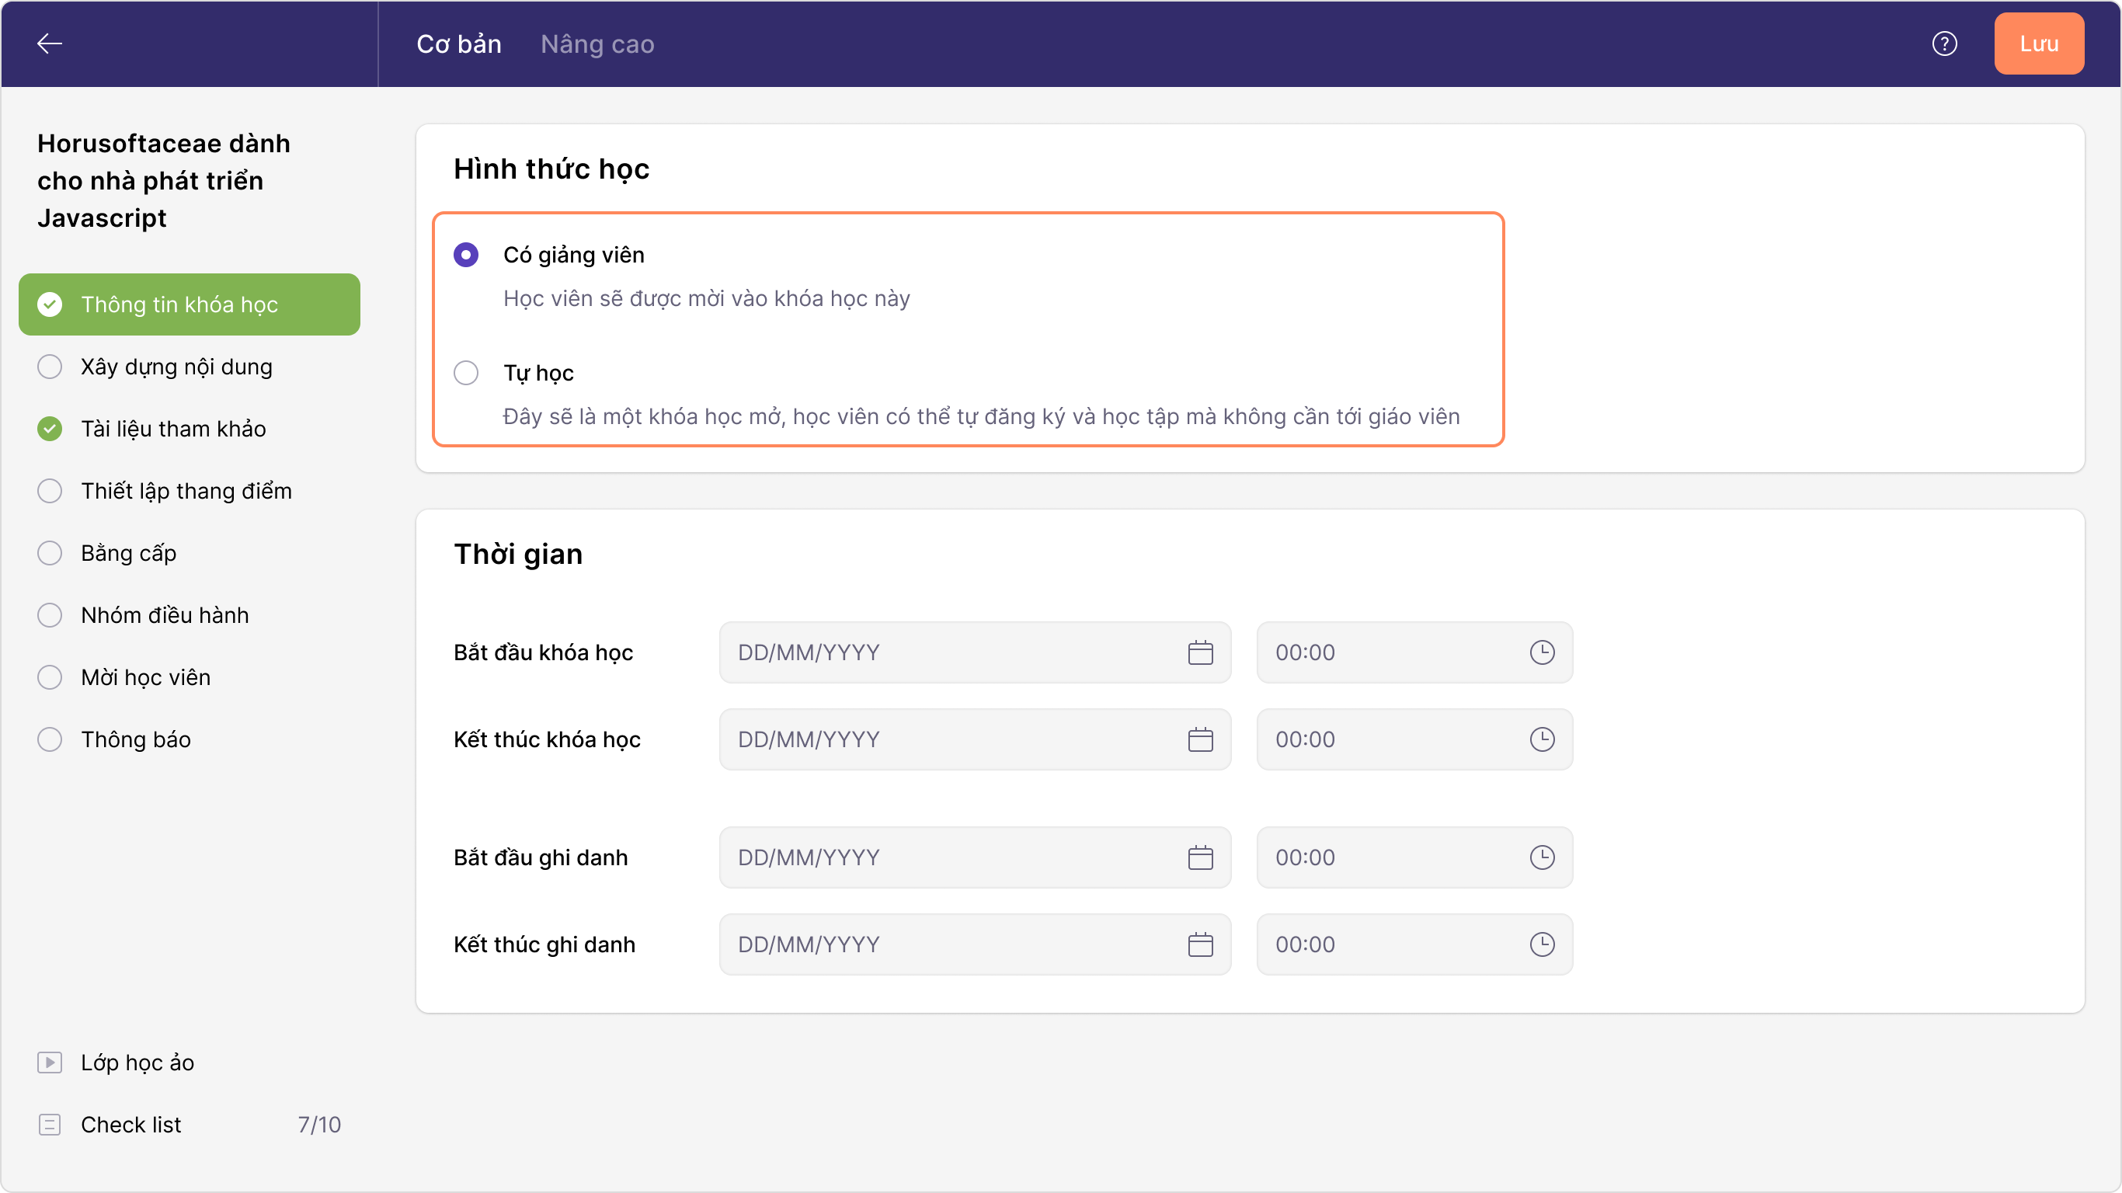Go to Thiết lập thang điểm step
This screenshot has width=2122, height=1193.
186,491
